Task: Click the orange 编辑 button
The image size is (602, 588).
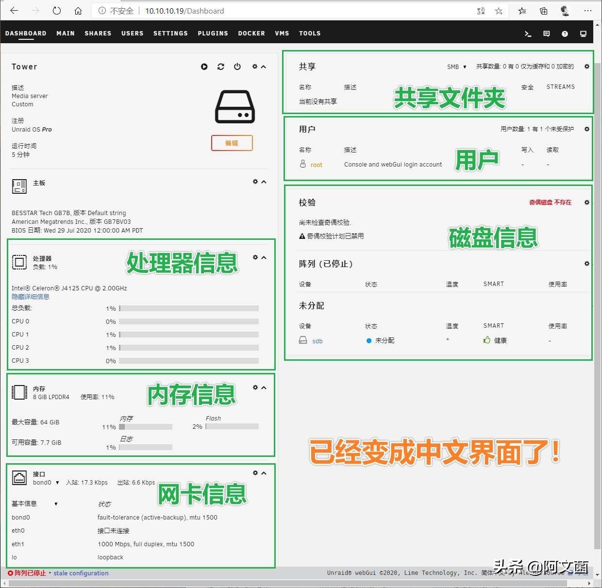Action: (232, 143)
